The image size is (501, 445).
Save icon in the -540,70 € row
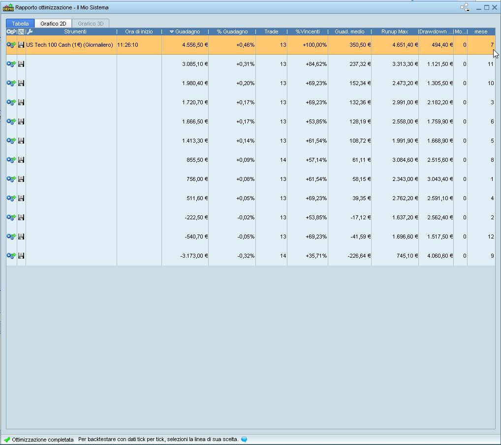point(21,236)
